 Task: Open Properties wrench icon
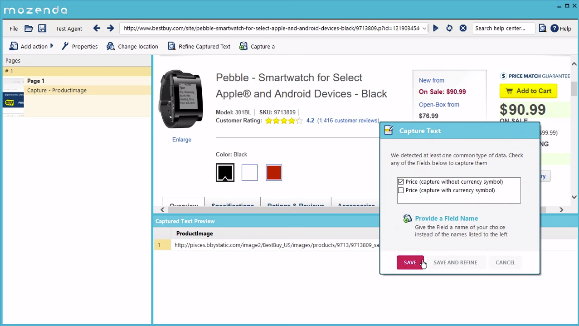65,46
